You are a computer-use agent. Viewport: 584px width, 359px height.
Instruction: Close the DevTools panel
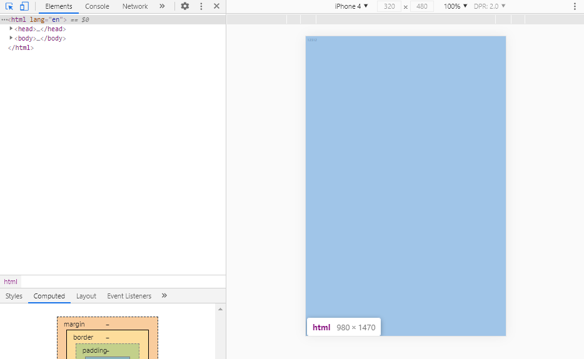coord(216,6)
